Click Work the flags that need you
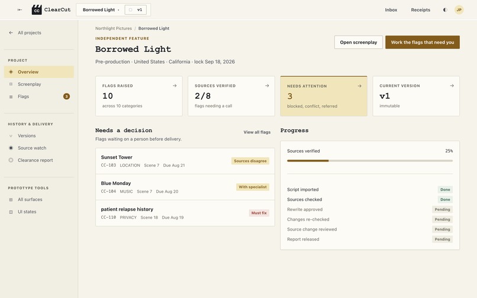The image size is (477, 298). click(422, 42)
